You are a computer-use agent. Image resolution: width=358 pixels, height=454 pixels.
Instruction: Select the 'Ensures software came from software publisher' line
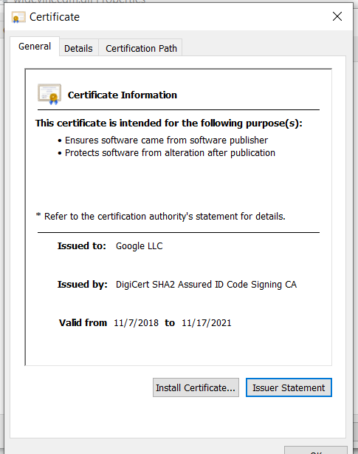point(166,140)
